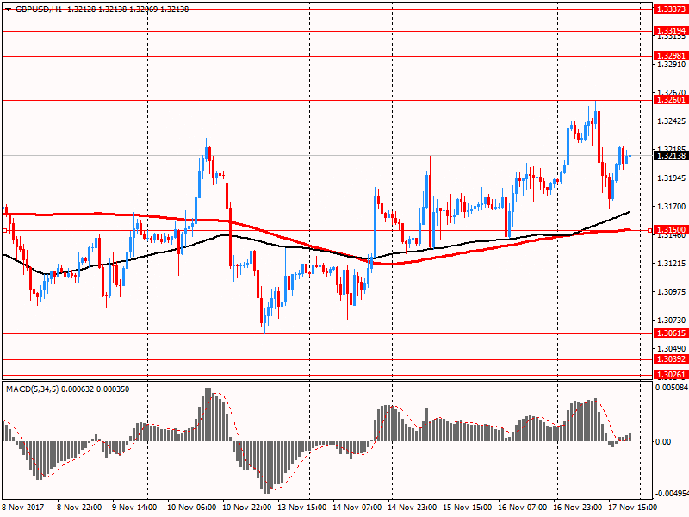Click the 1.32981 red price level label
This screenshot has width=689, height=517.
(x=671, y=56)
